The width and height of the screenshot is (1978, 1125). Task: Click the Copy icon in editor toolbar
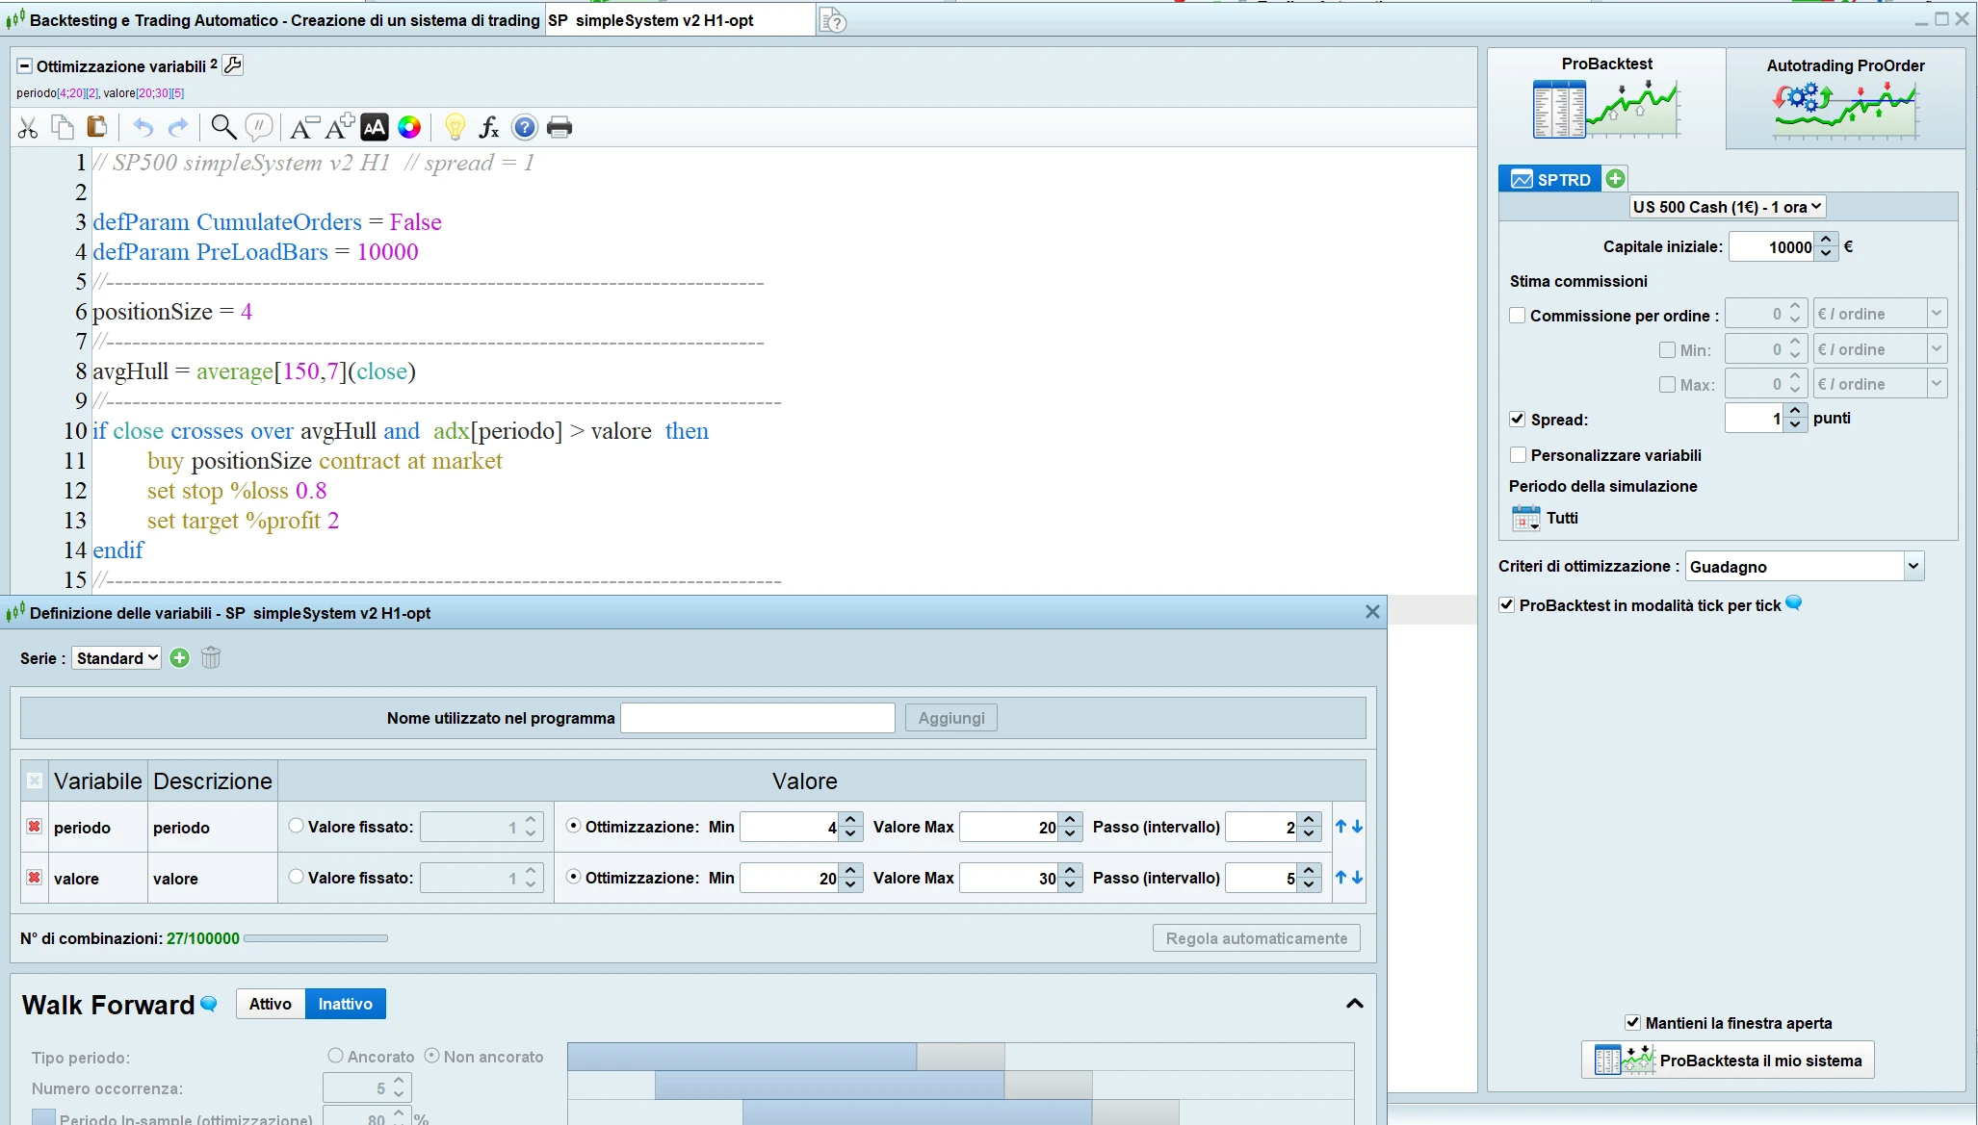coord(63,127)
